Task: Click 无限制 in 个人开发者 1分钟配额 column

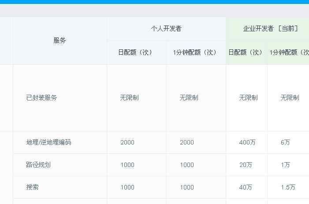Action: coord(189,98)
